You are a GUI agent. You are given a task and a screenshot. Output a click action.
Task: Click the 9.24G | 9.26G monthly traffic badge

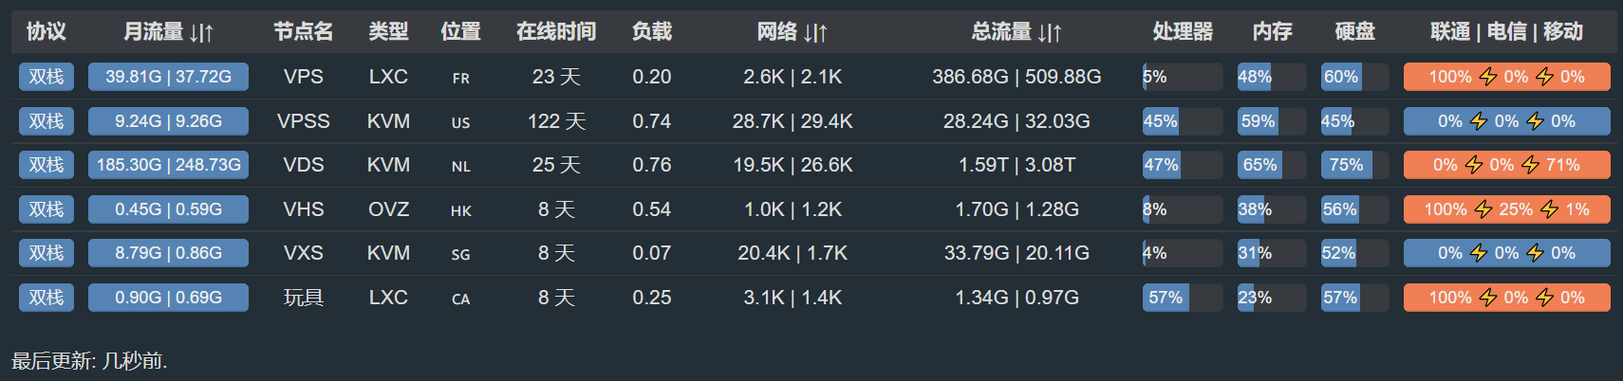coord(168,121)
